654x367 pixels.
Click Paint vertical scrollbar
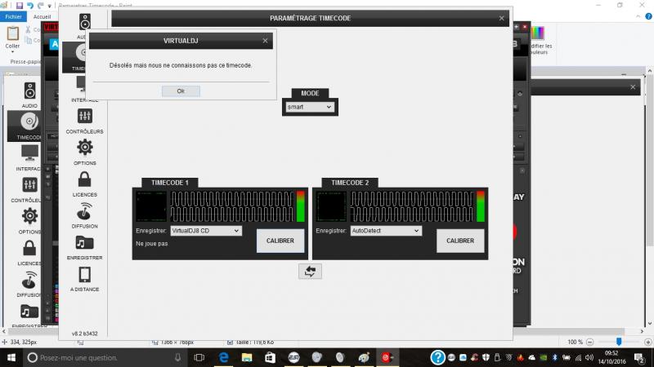tap(649, 161)
